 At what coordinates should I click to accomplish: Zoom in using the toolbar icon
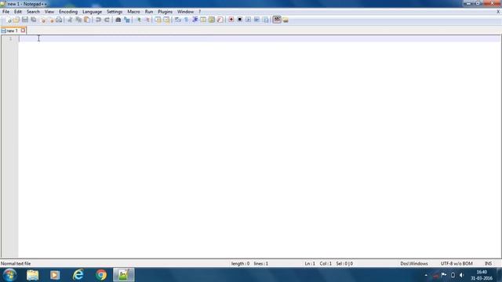coord(139,20)
